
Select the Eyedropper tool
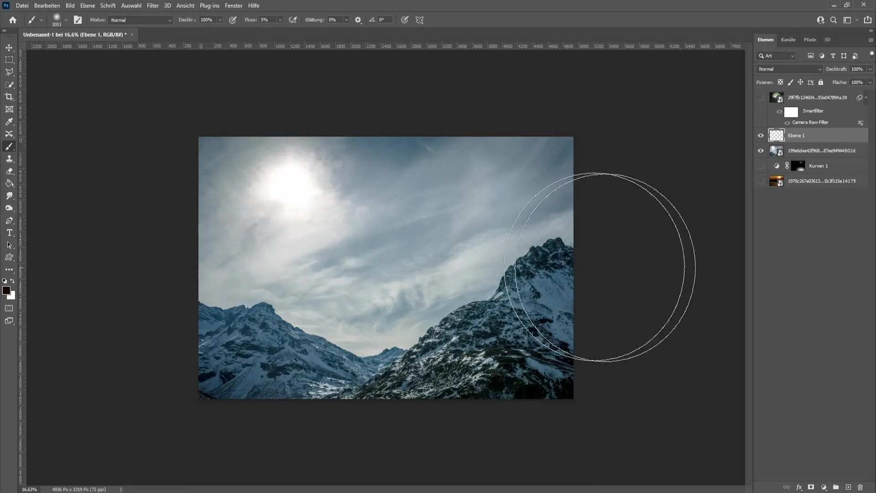9,121
